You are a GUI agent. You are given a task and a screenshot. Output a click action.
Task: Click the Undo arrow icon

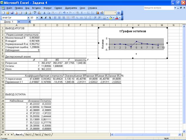click(x=64, y=13)
